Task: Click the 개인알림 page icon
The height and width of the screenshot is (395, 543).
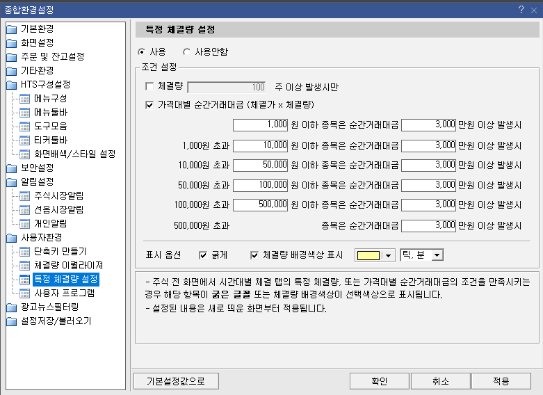Action: coord(24,224)
